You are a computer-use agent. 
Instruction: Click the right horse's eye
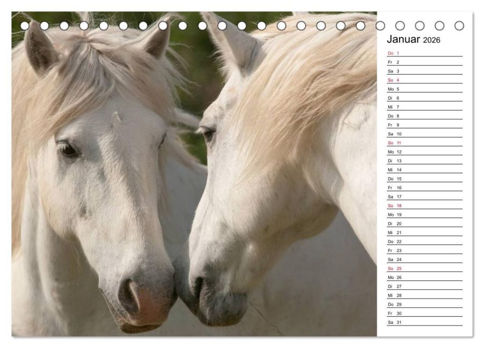(x=208, y=134)
